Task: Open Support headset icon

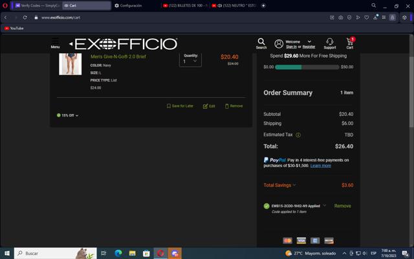Action: pos(330,43)
